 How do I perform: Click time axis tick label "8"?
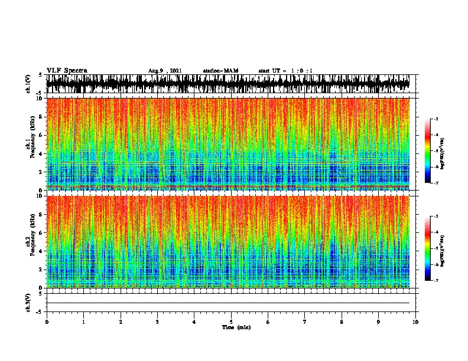point(342,322)
